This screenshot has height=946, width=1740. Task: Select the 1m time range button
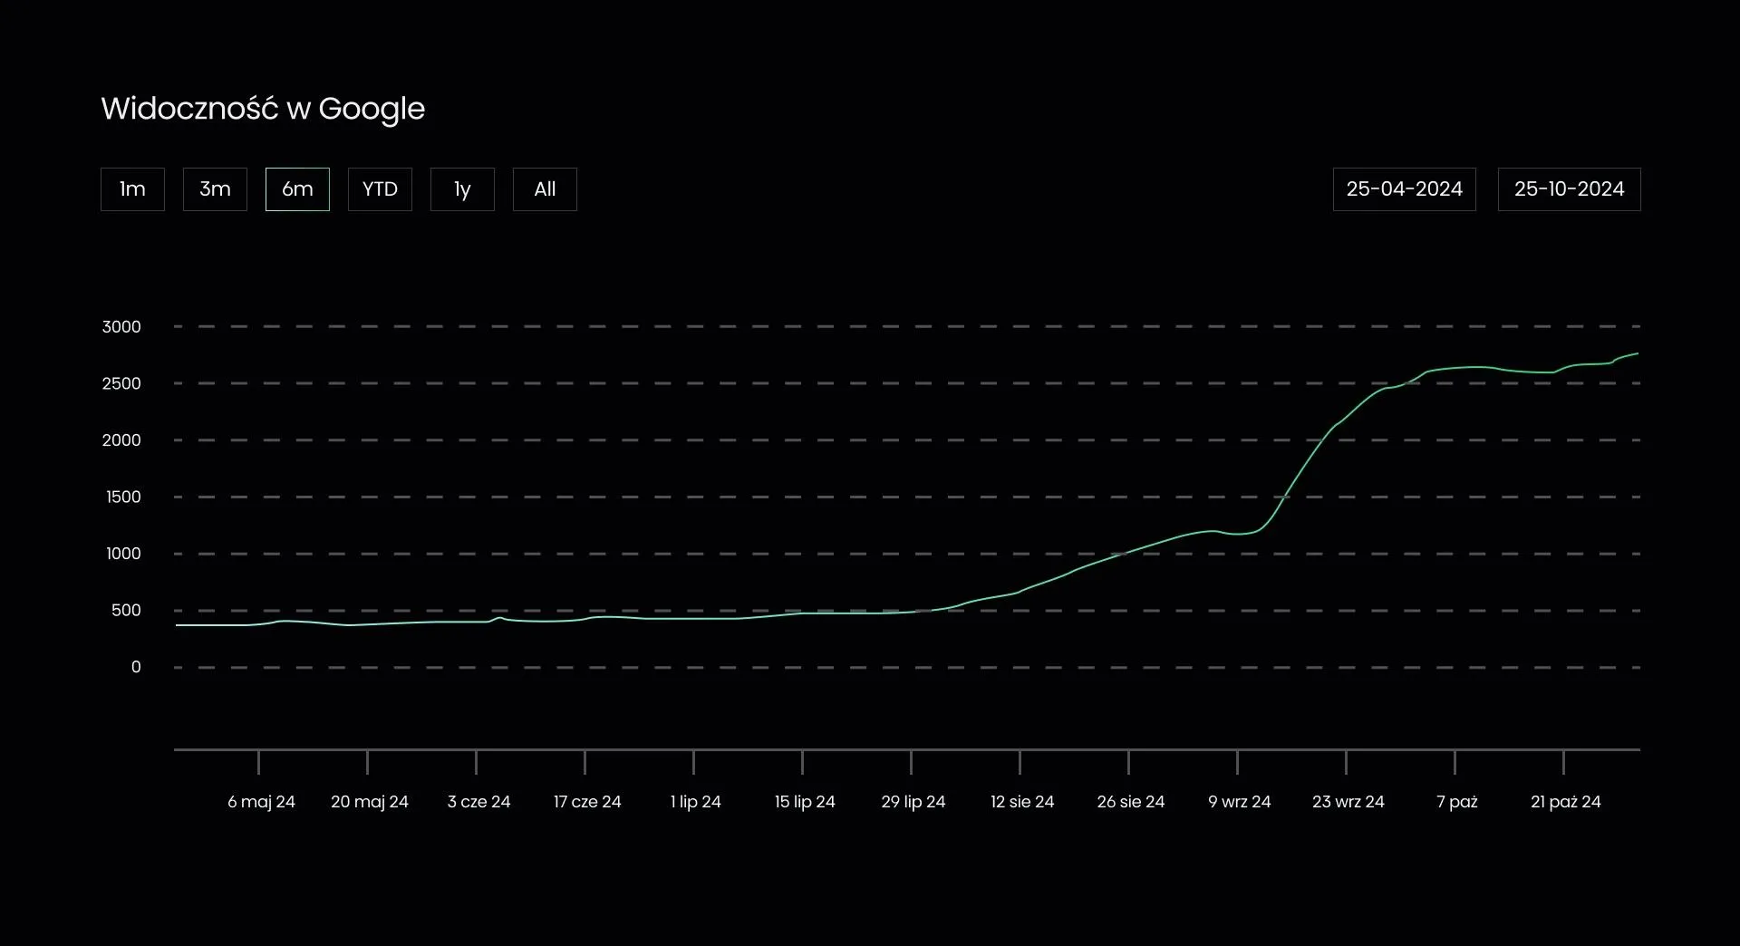pyautogui.click(x=132, y=189)
